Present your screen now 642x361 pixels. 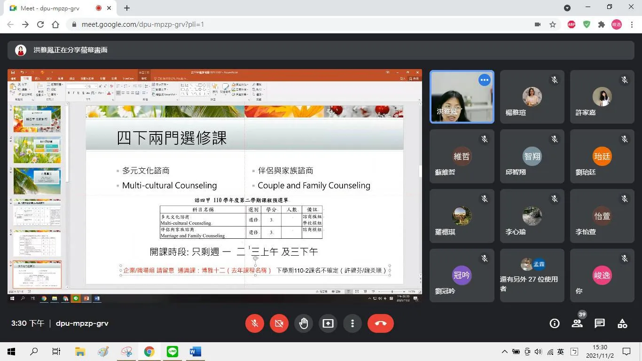click(328, 323)
